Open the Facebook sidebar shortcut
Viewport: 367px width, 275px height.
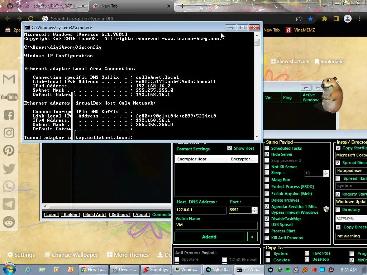(9, 115)
